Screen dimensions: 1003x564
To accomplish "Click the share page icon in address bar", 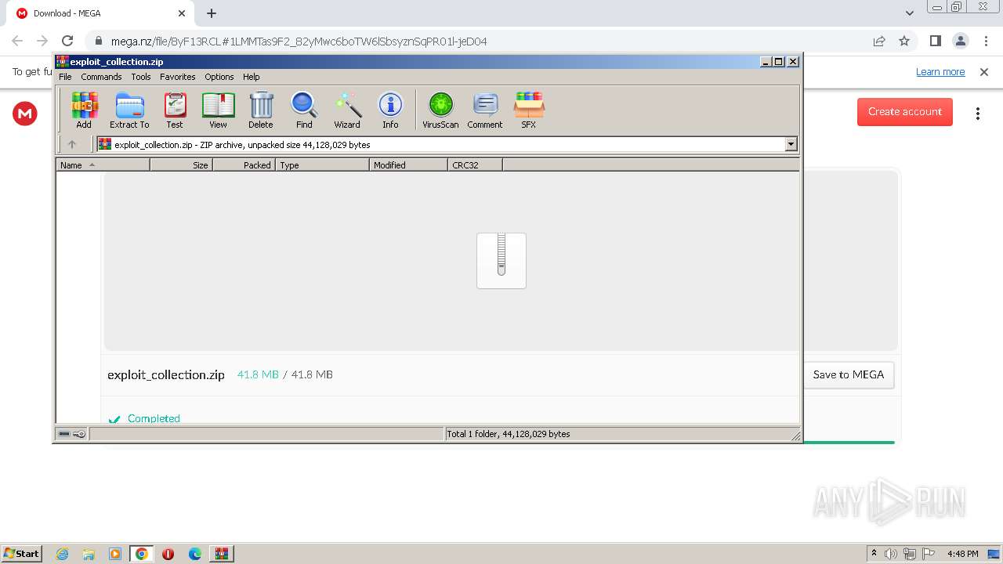I will pos(879,41).
